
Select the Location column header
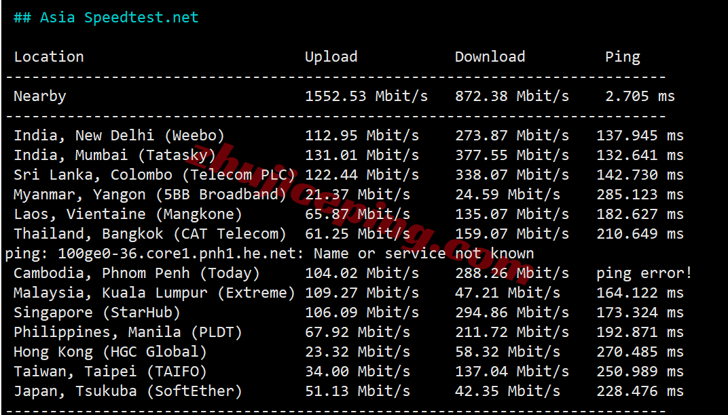tap(49, 56)
